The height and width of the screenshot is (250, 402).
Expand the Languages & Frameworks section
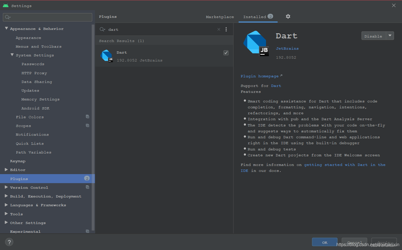click(x=6, y=205)
